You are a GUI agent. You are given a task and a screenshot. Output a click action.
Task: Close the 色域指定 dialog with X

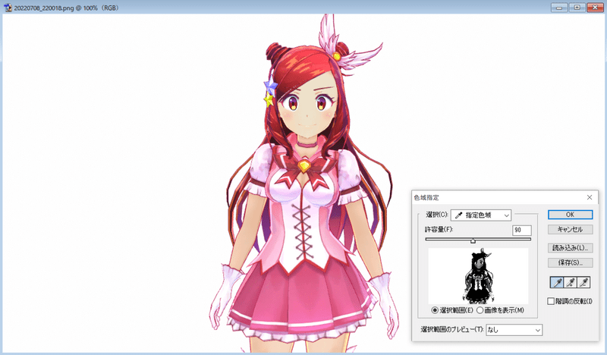click(590, 197)
